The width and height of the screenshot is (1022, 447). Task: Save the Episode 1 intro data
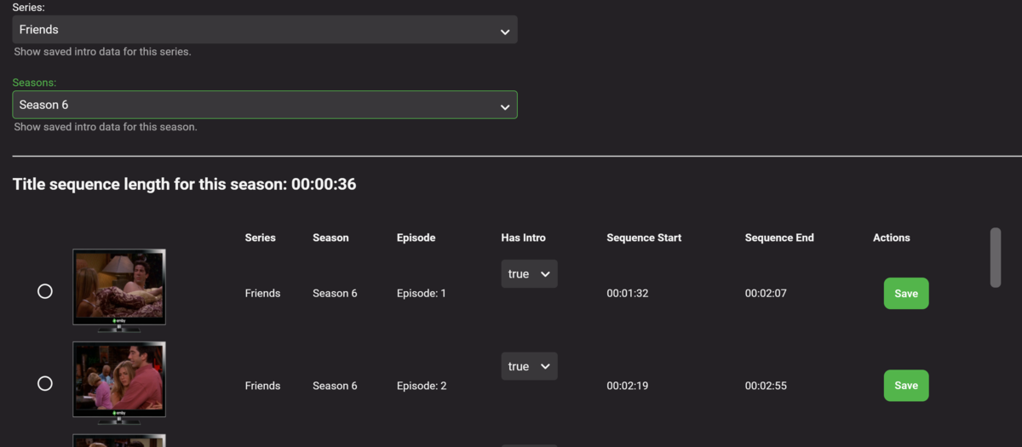click(906, 293)
